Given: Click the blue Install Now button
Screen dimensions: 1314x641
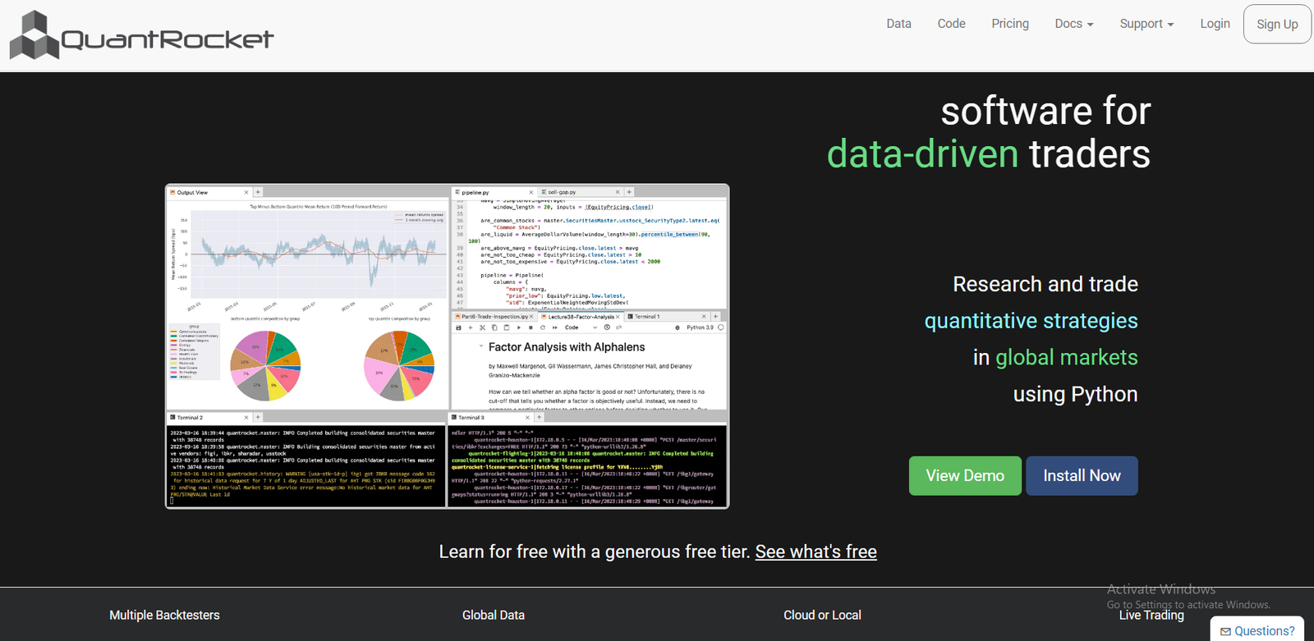Looking at the screenshot, I should point(1082,476).
